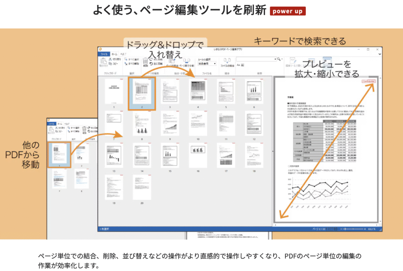Click the Aa match-case search option
Viewport: 403px width, 271px height.
pos(238,65)
